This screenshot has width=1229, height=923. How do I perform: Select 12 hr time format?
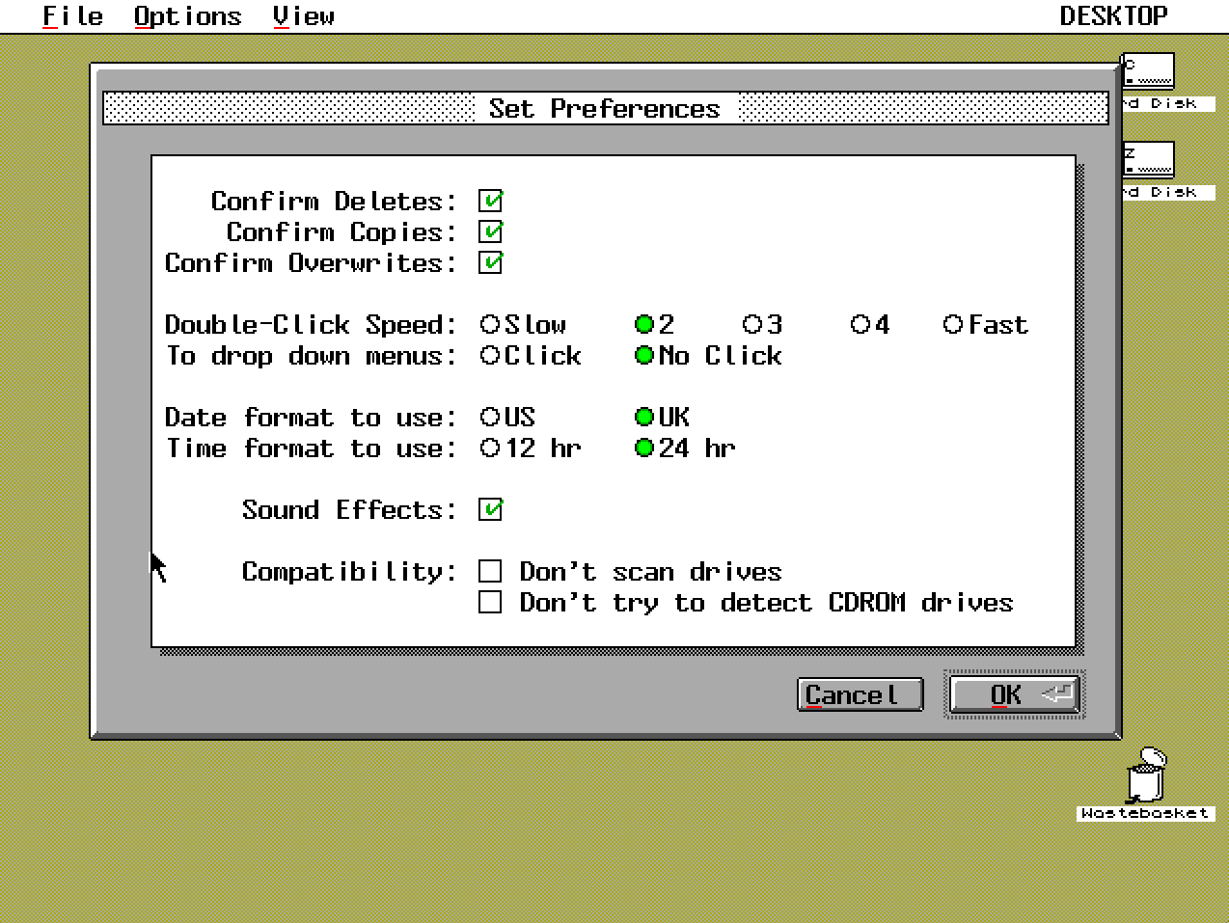click(531, 448)
